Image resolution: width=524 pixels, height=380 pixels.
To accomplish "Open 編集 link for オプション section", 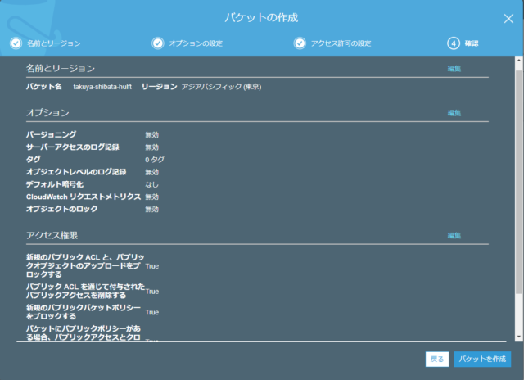I will (x=454, y=112).
